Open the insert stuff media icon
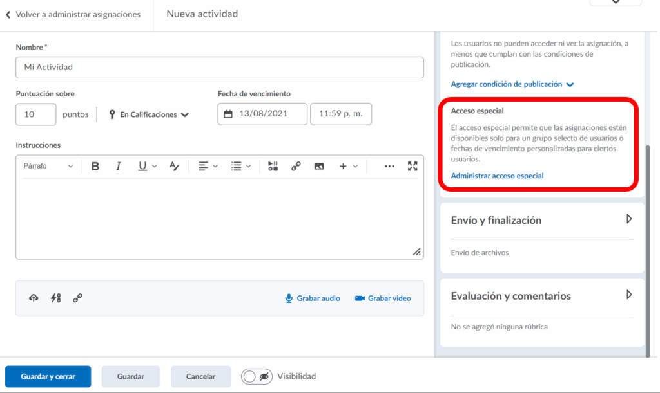 273,166
